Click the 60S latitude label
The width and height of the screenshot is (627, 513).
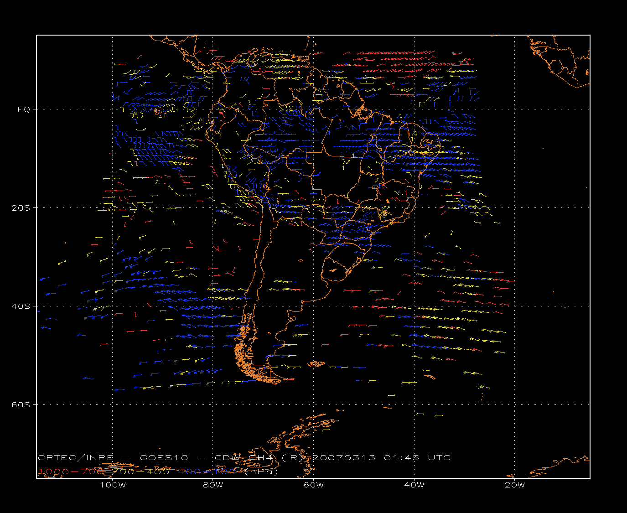click(x=21, y=404)
